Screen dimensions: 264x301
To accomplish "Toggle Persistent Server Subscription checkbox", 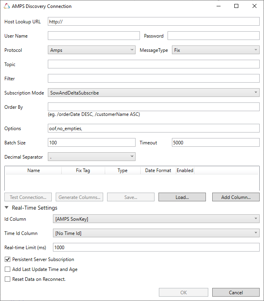I will [x=8, y=259].
